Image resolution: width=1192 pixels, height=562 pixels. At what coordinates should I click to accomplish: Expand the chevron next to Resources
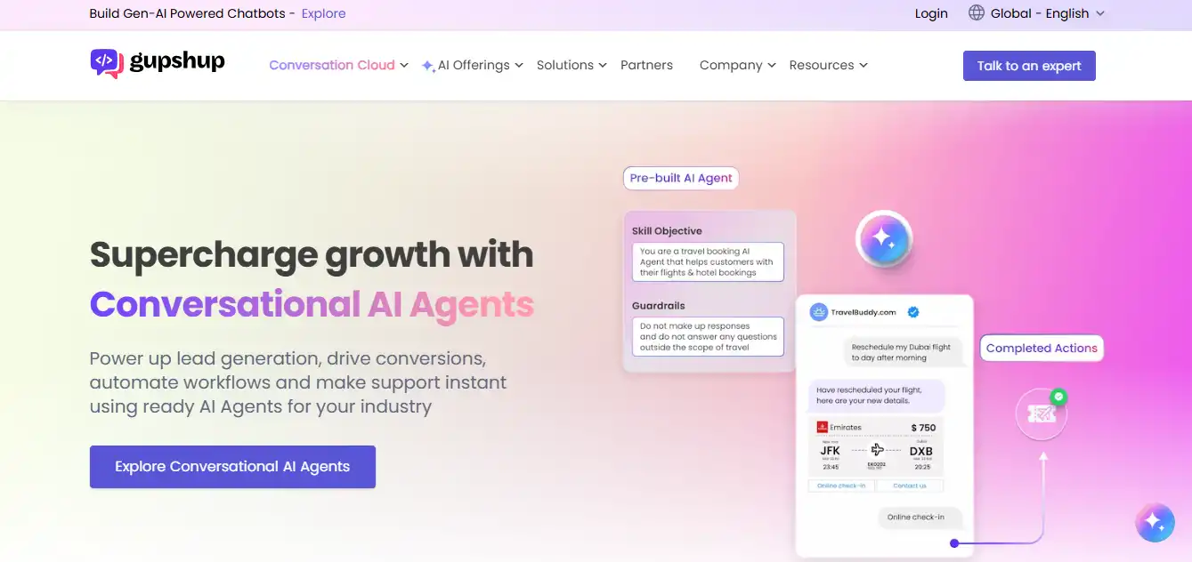pyautogui.click(x=864, y=65)
